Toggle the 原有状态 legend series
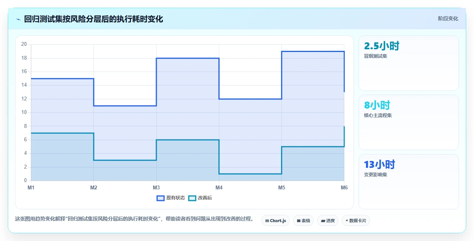The height and width of the screenshot is (241, 474). 171,198
